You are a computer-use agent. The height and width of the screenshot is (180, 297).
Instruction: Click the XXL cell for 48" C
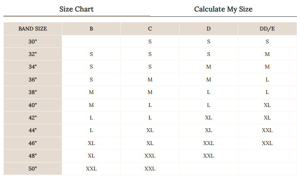[150, 156]
